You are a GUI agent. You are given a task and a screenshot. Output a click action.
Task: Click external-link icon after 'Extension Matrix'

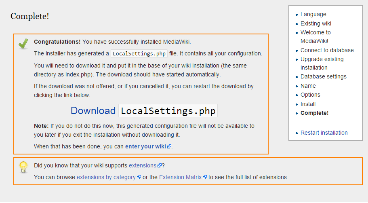point(205,178)
